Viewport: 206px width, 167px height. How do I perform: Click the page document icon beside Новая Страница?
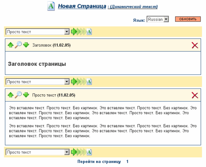point(51,6)
